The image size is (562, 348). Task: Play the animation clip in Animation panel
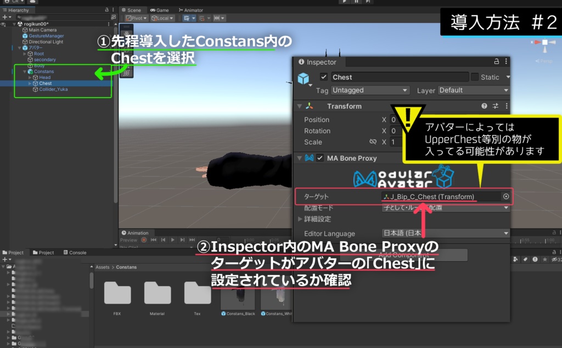[172, 240]
